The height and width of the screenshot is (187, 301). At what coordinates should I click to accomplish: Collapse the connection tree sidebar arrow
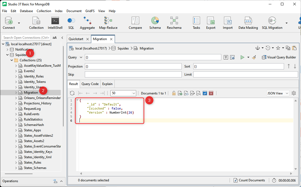pyautogui.click(x=62, y=38)
